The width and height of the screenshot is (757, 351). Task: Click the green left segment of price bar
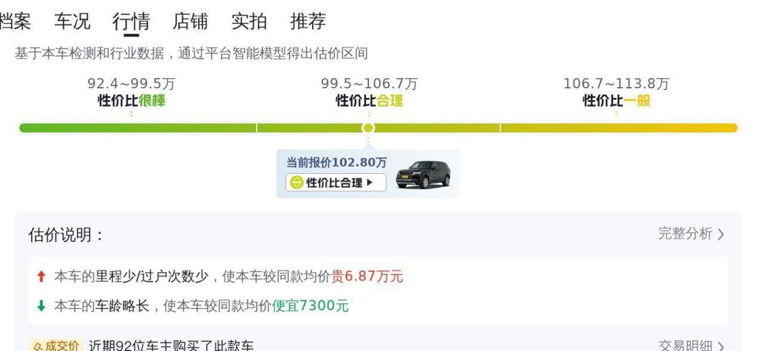[x=137, y=128]
